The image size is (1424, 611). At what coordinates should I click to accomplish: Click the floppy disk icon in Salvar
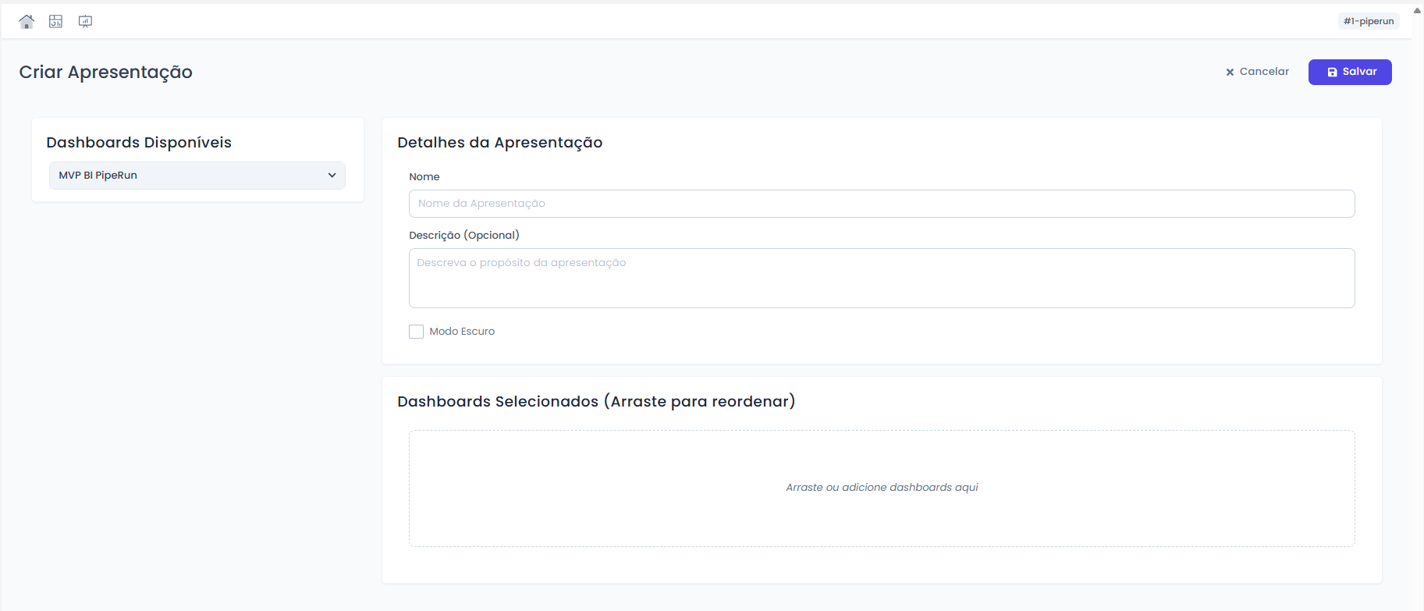[x=1332, y=72]
